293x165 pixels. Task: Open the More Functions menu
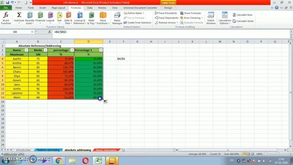tap(103, 18)
